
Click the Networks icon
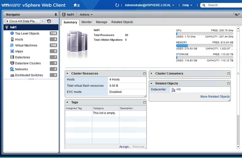pyautogui.click(x=12, y=69)
